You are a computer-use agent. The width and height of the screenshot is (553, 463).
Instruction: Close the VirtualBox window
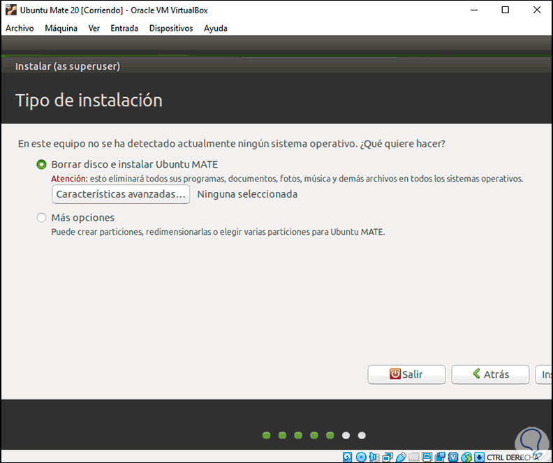pos(537,10)
